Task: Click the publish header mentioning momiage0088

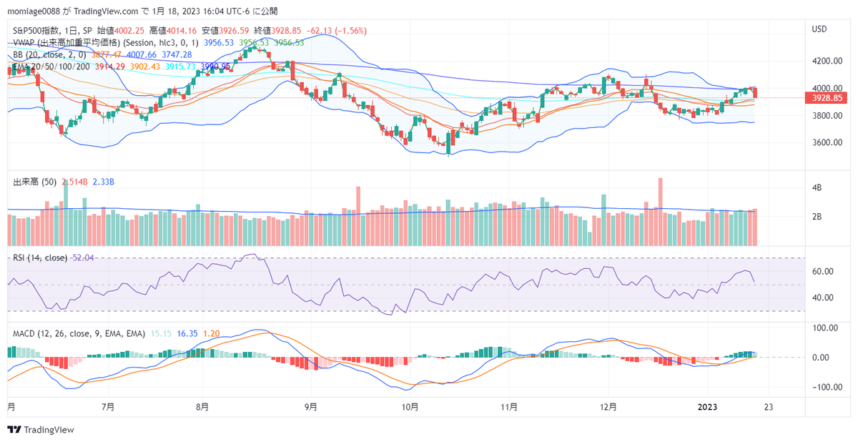Action: click(143, 11)
